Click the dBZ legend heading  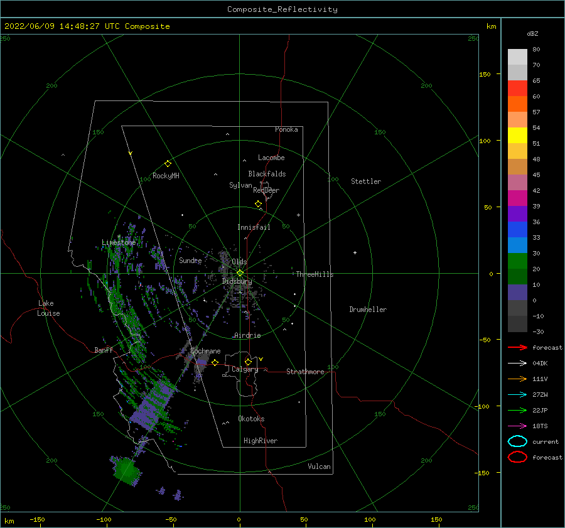(532, 33)
